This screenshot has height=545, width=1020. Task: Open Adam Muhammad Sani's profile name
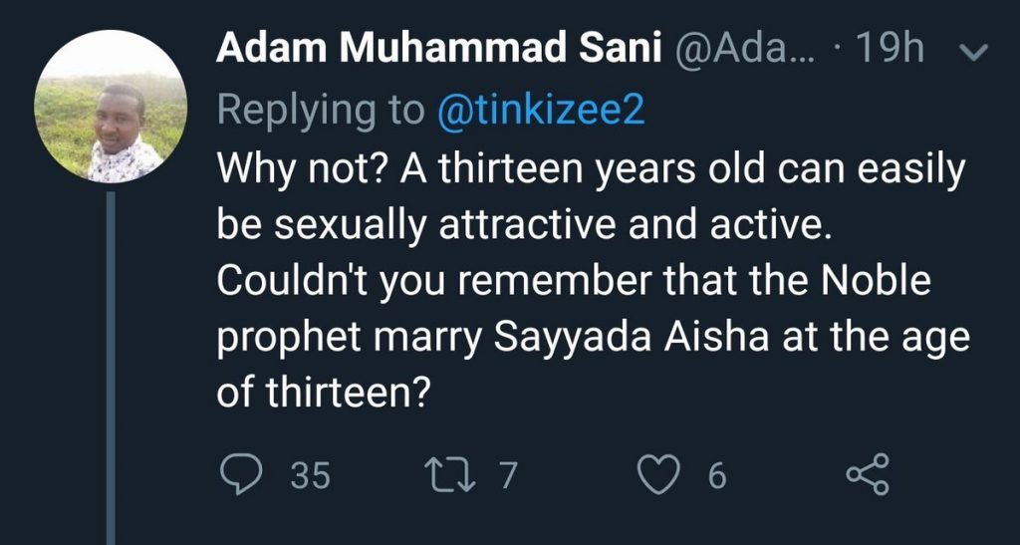pos(439,50)
